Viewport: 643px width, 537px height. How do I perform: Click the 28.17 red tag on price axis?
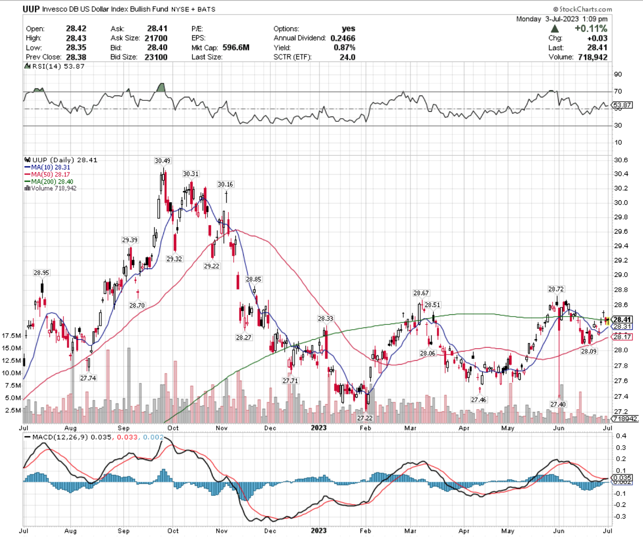click(x=622, y=337)
